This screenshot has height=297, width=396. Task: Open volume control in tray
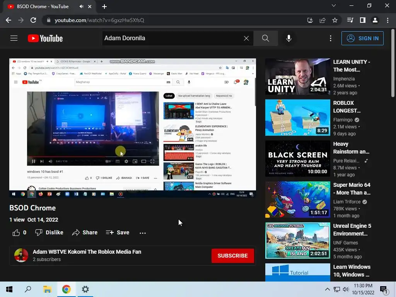(346, 289)
